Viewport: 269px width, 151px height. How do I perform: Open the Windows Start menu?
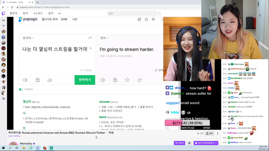click(3, 148)
